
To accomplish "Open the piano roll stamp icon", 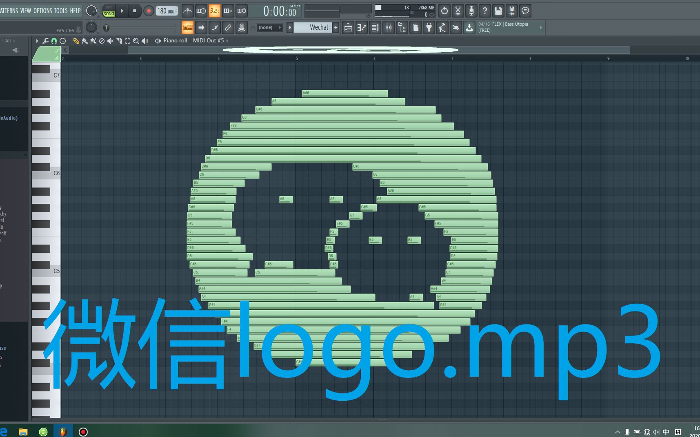I will click(x=62, y=41).
